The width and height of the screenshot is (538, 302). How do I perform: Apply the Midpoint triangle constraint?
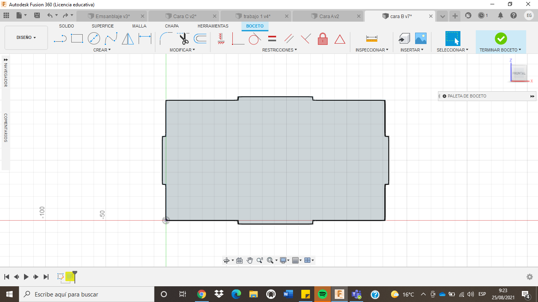click(x=340, y=39)
